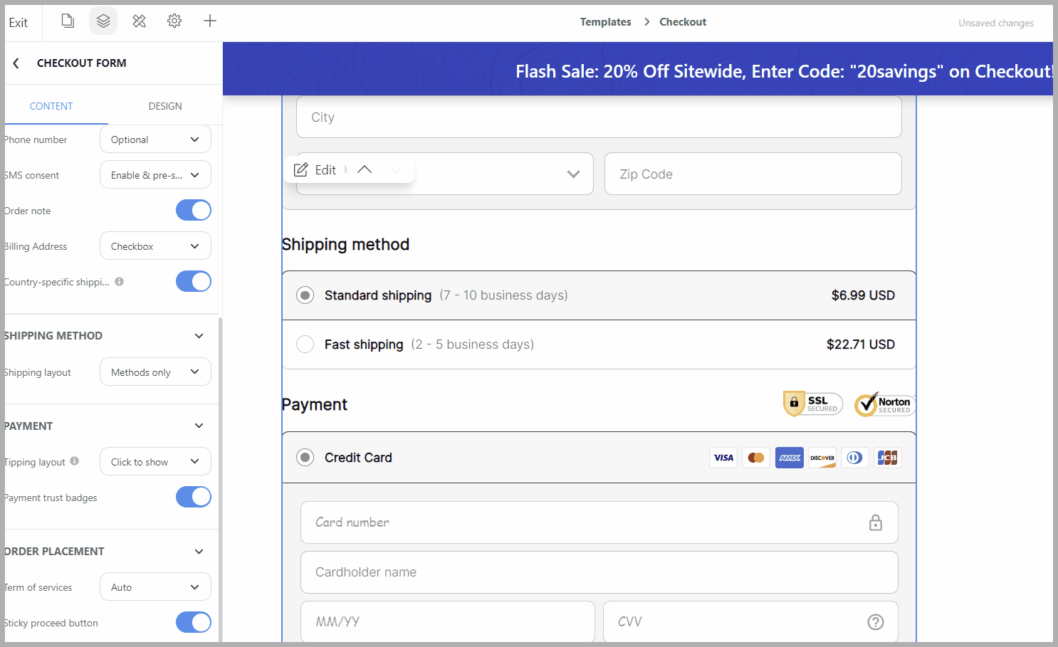
Task: Open the Pages icon in top toolbar
Action: point(68,21)
